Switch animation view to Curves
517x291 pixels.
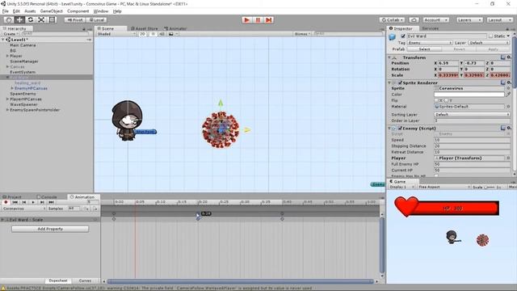(x=85, y=280)
